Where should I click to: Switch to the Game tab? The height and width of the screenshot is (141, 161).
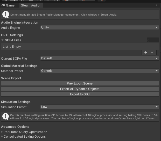pyautogui.click(x=8, y=5)
